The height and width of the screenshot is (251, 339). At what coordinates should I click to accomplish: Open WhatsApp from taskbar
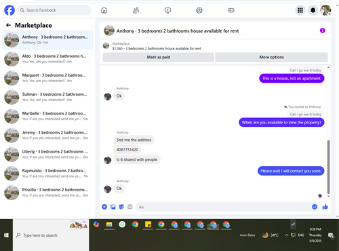point(122,225)
